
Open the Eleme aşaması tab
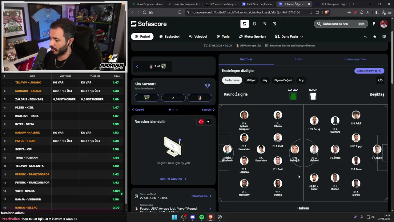pyautogui.click(x=356, y=59)
